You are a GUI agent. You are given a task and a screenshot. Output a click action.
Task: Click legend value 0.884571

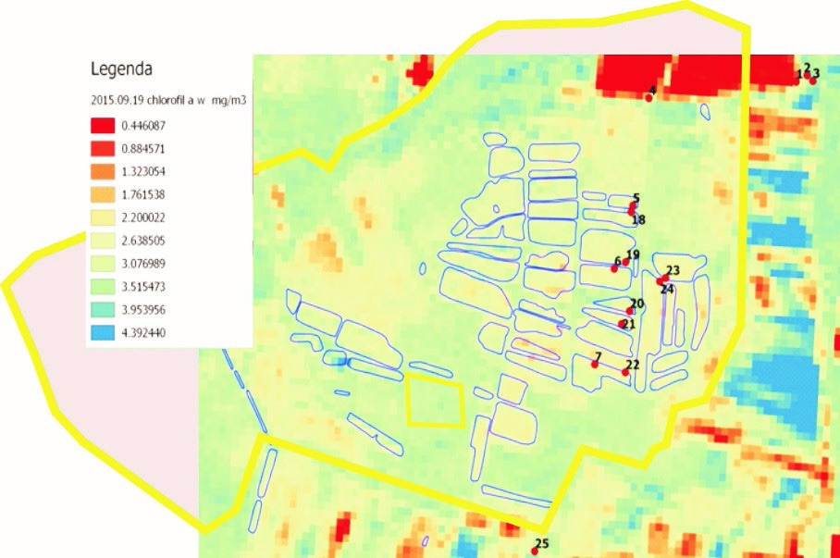coord(143,149)
